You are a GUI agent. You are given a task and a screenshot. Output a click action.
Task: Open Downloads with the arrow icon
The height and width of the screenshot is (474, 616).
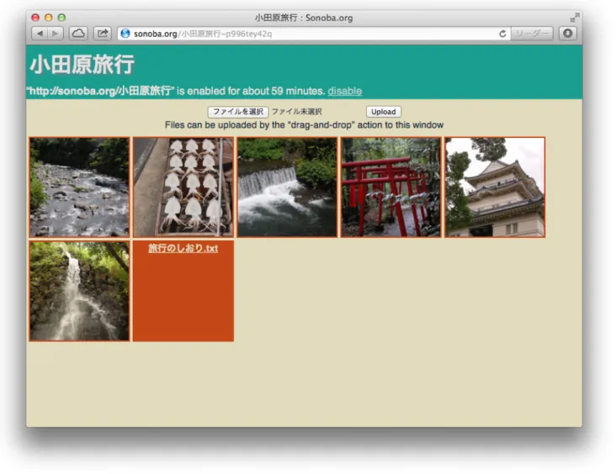(568, 34)
